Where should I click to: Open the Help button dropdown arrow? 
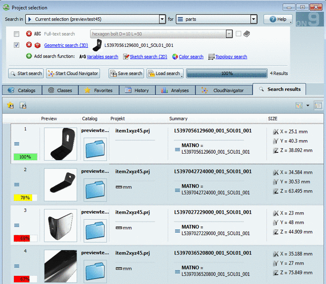(x=291, y=22)
